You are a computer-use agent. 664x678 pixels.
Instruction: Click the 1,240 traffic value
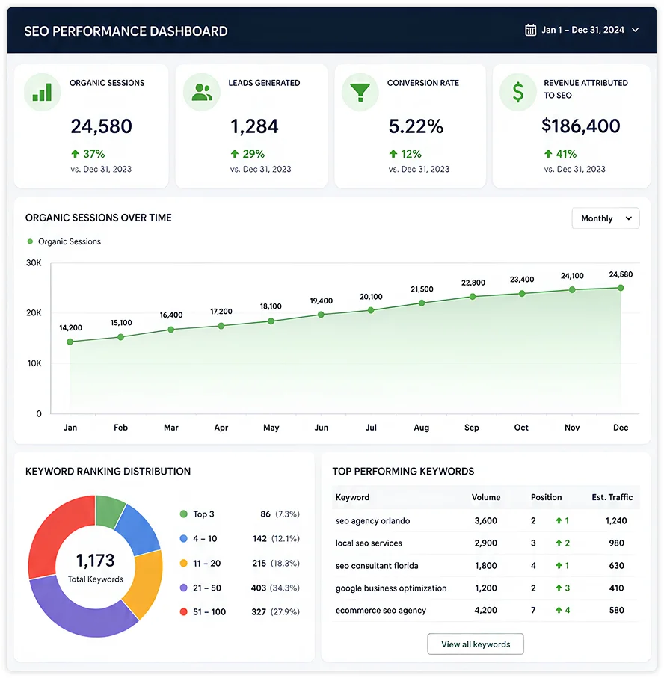coord(616,520)
